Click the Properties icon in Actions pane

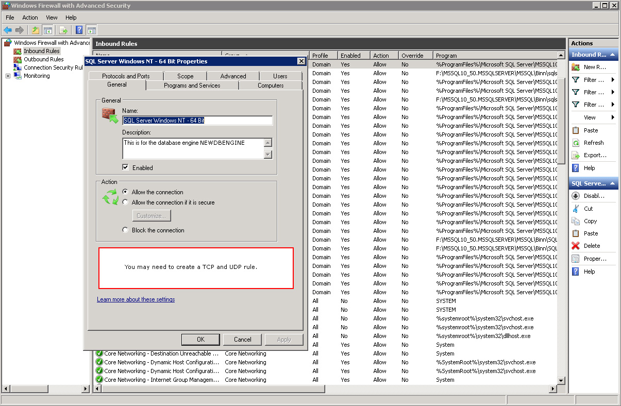576,259
